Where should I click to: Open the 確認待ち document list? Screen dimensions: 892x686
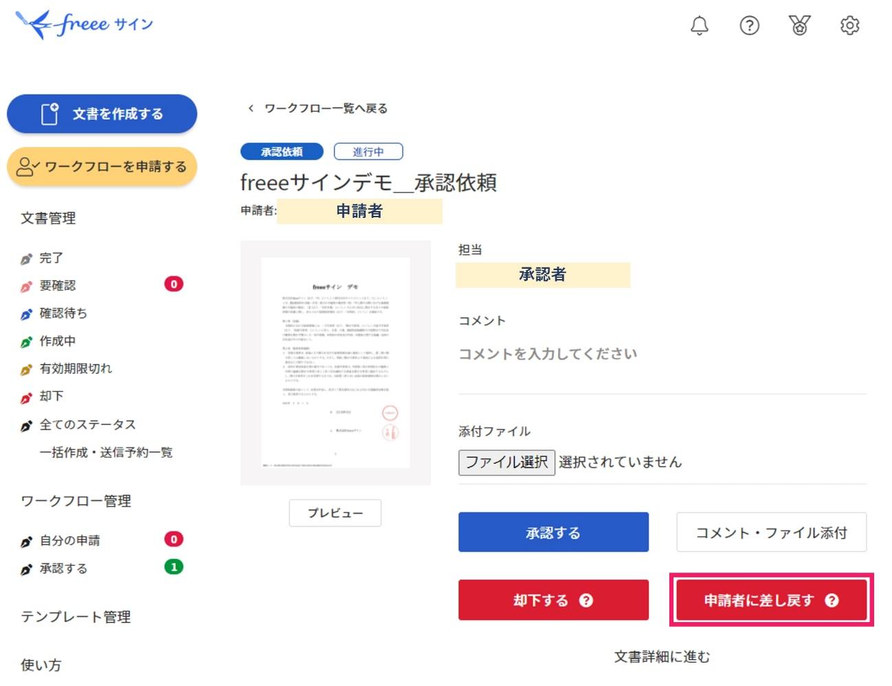(x=63, y=313)
